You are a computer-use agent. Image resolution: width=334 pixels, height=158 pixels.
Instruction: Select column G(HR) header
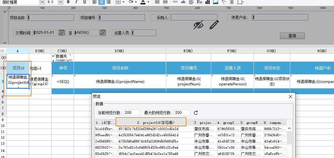coord(272,51)
